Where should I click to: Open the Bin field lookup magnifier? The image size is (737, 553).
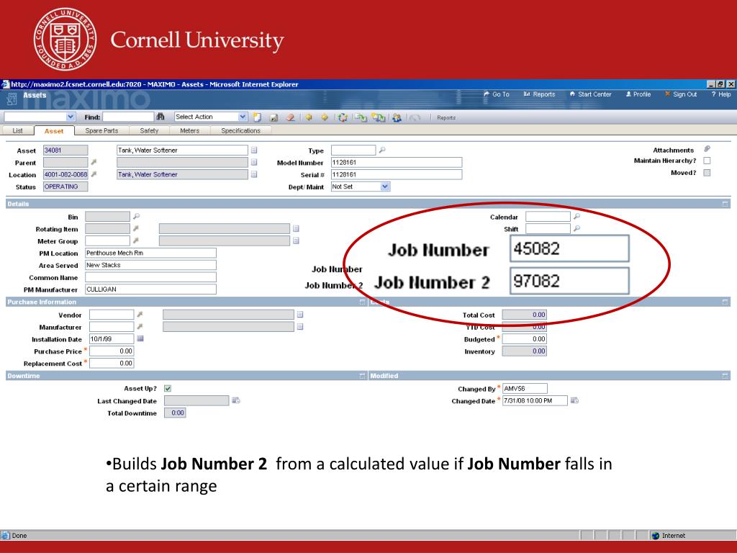click(x=136, y=216)
